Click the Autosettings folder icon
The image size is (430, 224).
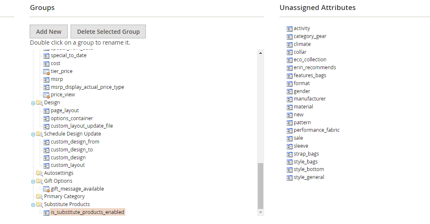click(x=39, y=173)
